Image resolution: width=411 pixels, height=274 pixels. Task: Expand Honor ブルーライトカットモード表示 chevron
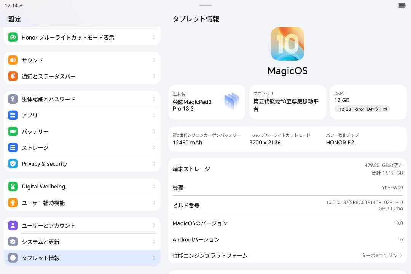(154, 37)
